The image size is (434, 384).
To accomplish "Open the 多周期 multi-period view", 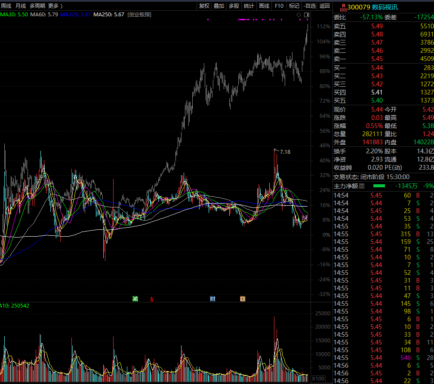I will point(37,6).
